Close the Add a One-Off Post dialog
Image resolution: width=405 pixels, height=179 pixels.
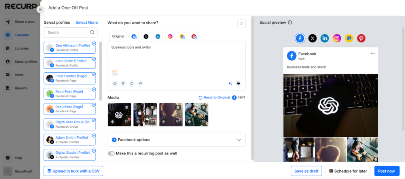pyautogui.click(x=40, y=9)
